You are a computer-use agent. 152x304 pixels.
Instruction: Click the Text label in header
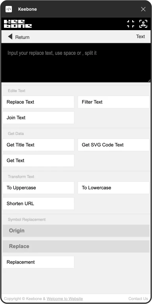point(141,37)
